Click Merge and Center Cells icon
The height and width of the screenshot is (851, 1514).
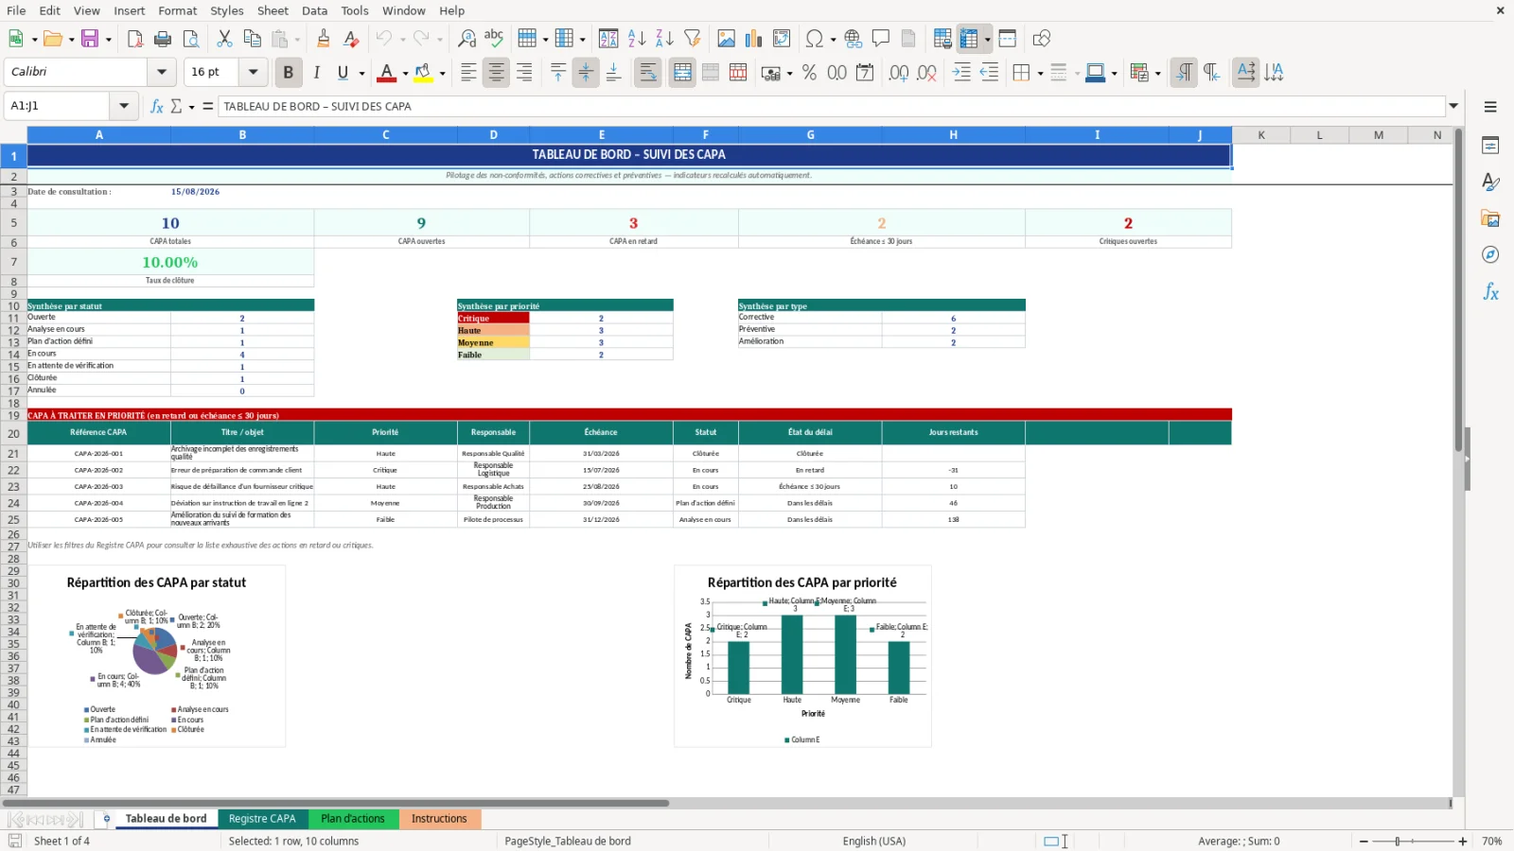point(682,72)
